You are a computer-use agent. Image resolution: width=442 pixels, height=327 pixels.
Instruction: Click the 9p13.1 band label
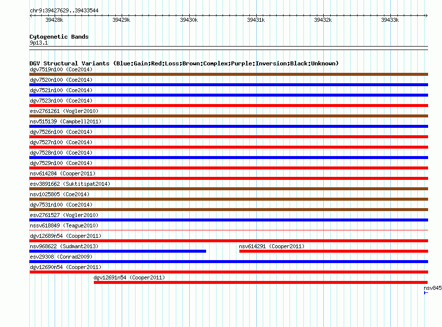[x=39, y=43]
